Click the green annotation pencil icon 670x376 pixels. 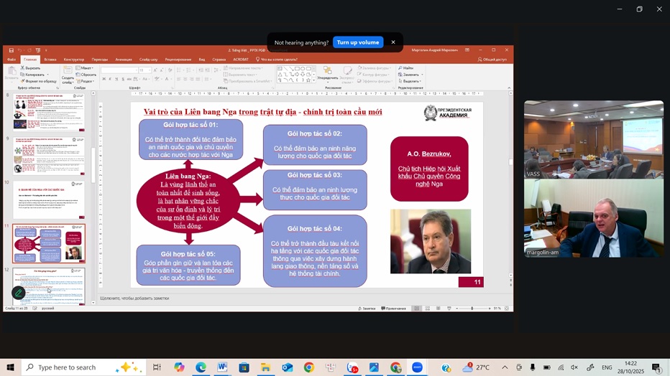coord(19,293)
